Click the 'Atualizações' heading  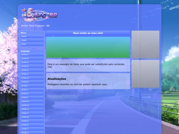[57, 79]
